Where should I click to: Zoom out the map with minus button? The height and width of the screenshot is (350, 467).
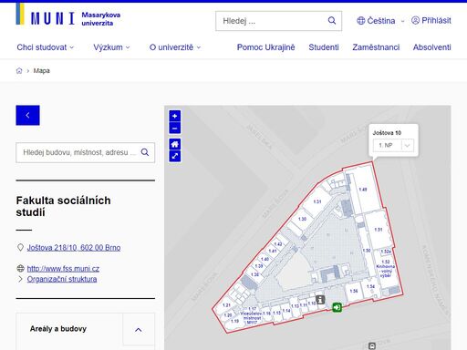tap(175, 129)
